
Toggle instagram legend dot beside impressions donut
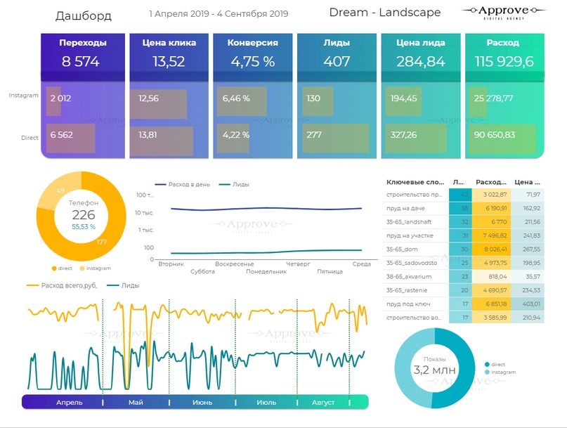click(487, 372)
